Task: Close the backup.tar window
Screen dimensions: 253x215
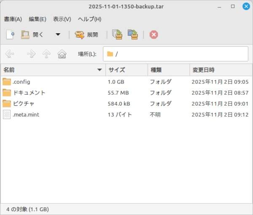Action: (246, 6)
